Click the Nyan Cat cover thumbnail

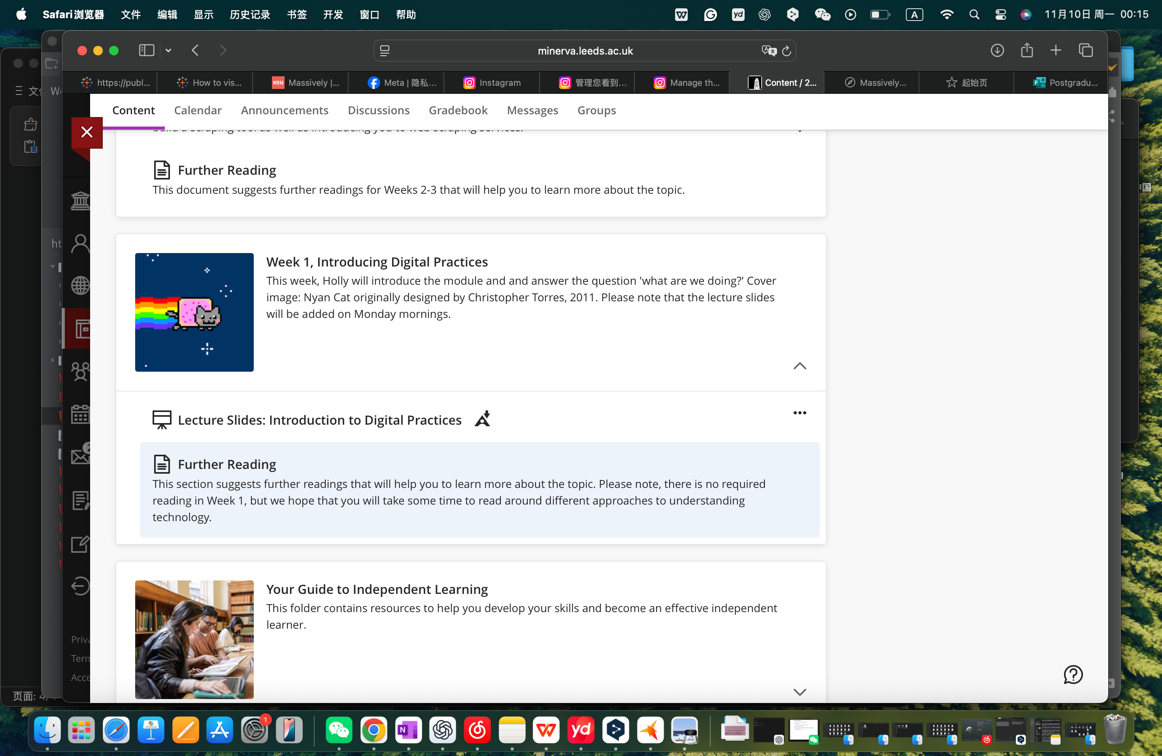coord(194,312)
